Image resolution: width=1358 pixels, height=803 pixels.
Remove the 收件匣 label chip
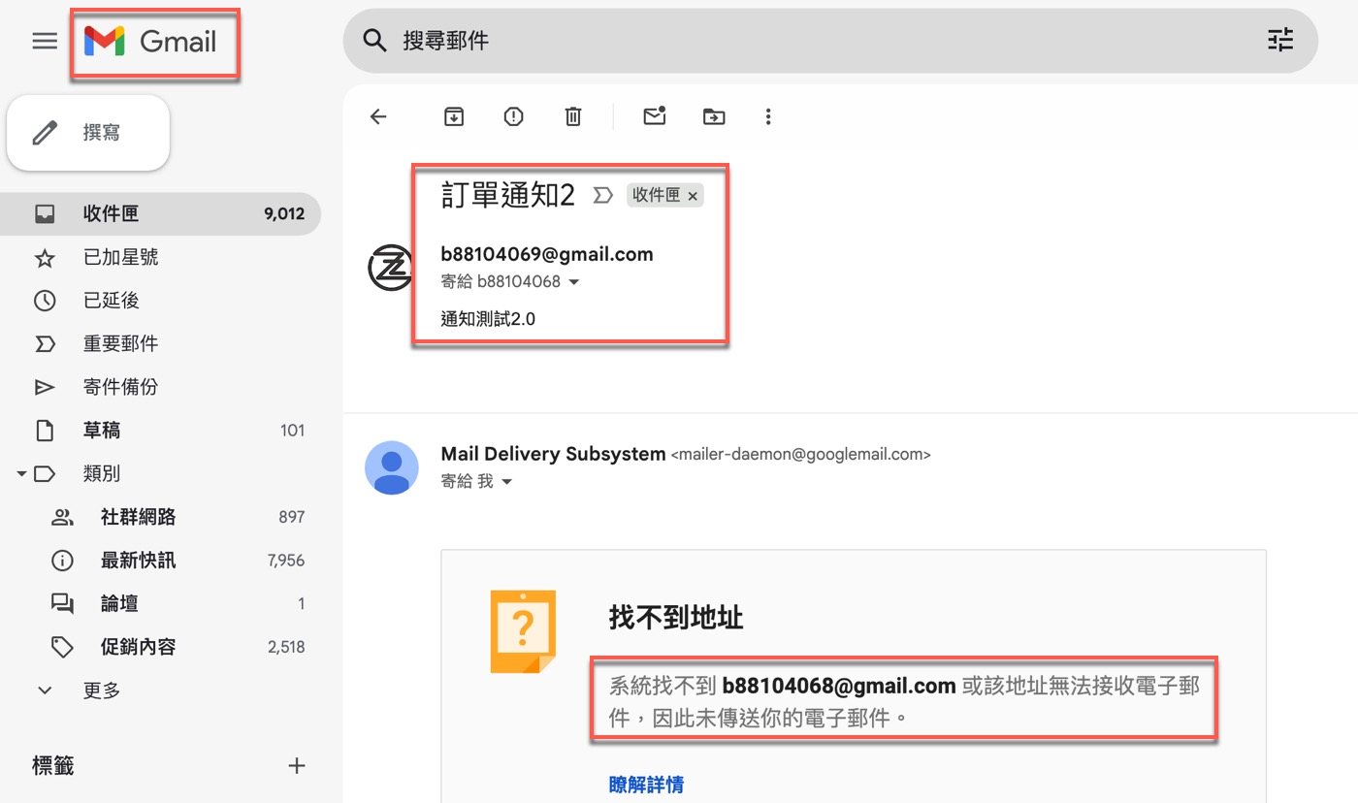pyautogui.click(x=693, y=196)
